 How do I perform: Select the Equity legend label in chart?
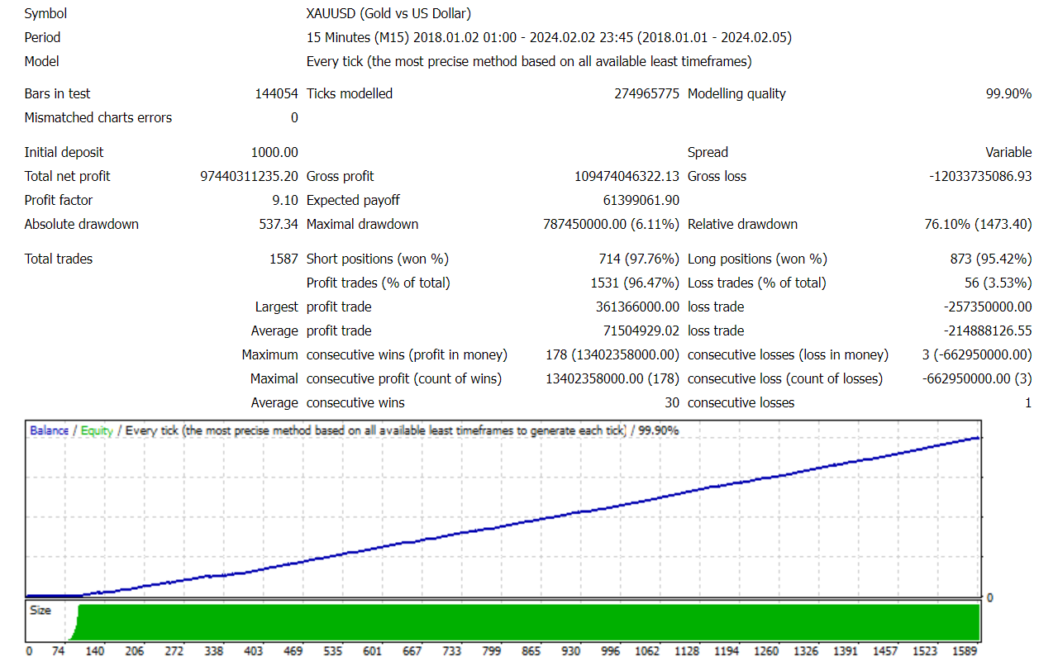[x=97, y=430]
